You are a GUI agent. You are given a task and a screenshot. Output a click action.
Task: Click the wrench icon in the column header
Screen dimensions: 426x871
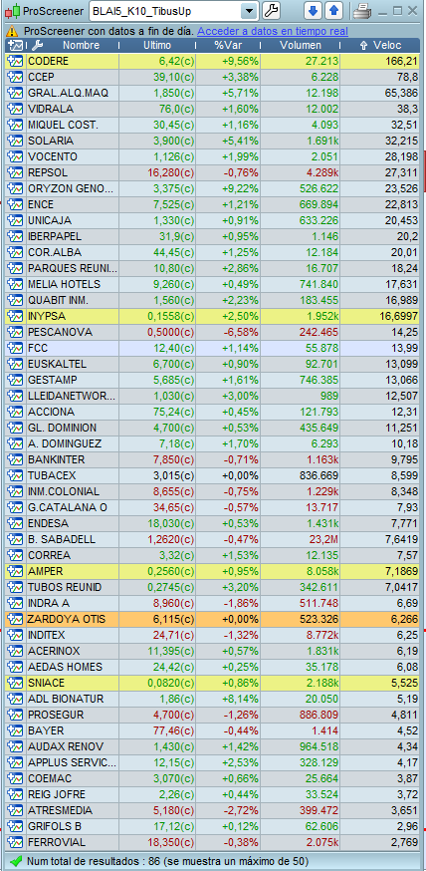38,46
